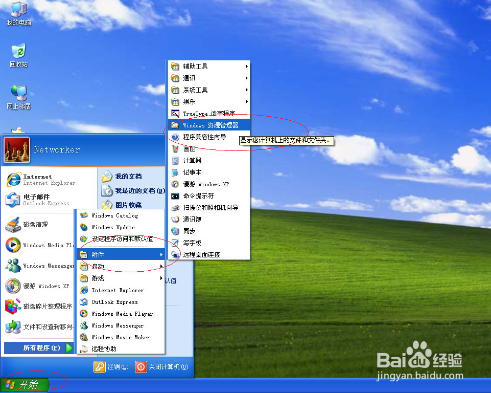The height and width of the screenshot is (393, 491).
Task: Expand Entertainment (娱乐) submenu
Action: click(209, 102)
